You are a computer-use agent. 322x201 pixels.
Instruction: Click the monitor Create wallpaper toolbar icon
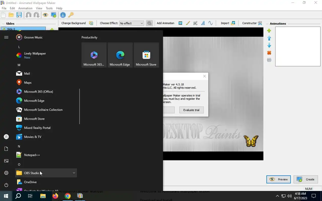click(x=54, y=15)
